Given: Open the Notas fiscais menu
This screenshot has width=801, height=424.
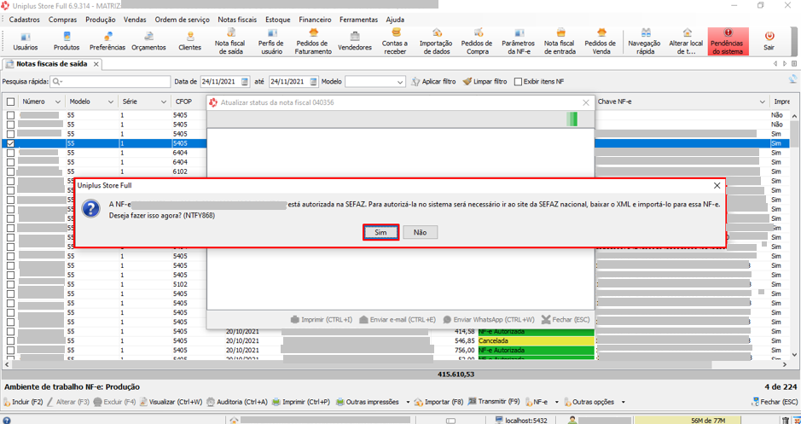Looking at the screenshot, I should pos(237,20).
